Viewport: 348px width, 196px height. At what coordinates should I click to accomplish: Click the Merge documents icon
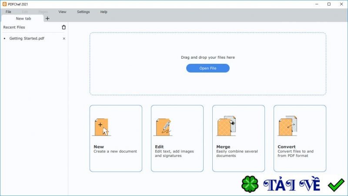(226, 126)
